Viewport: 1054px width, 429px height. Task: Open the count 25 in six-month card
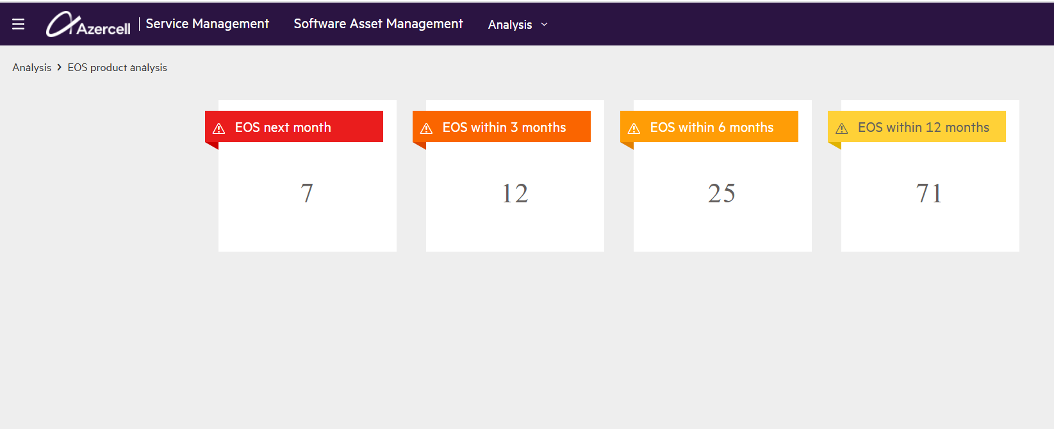point(721,193)
